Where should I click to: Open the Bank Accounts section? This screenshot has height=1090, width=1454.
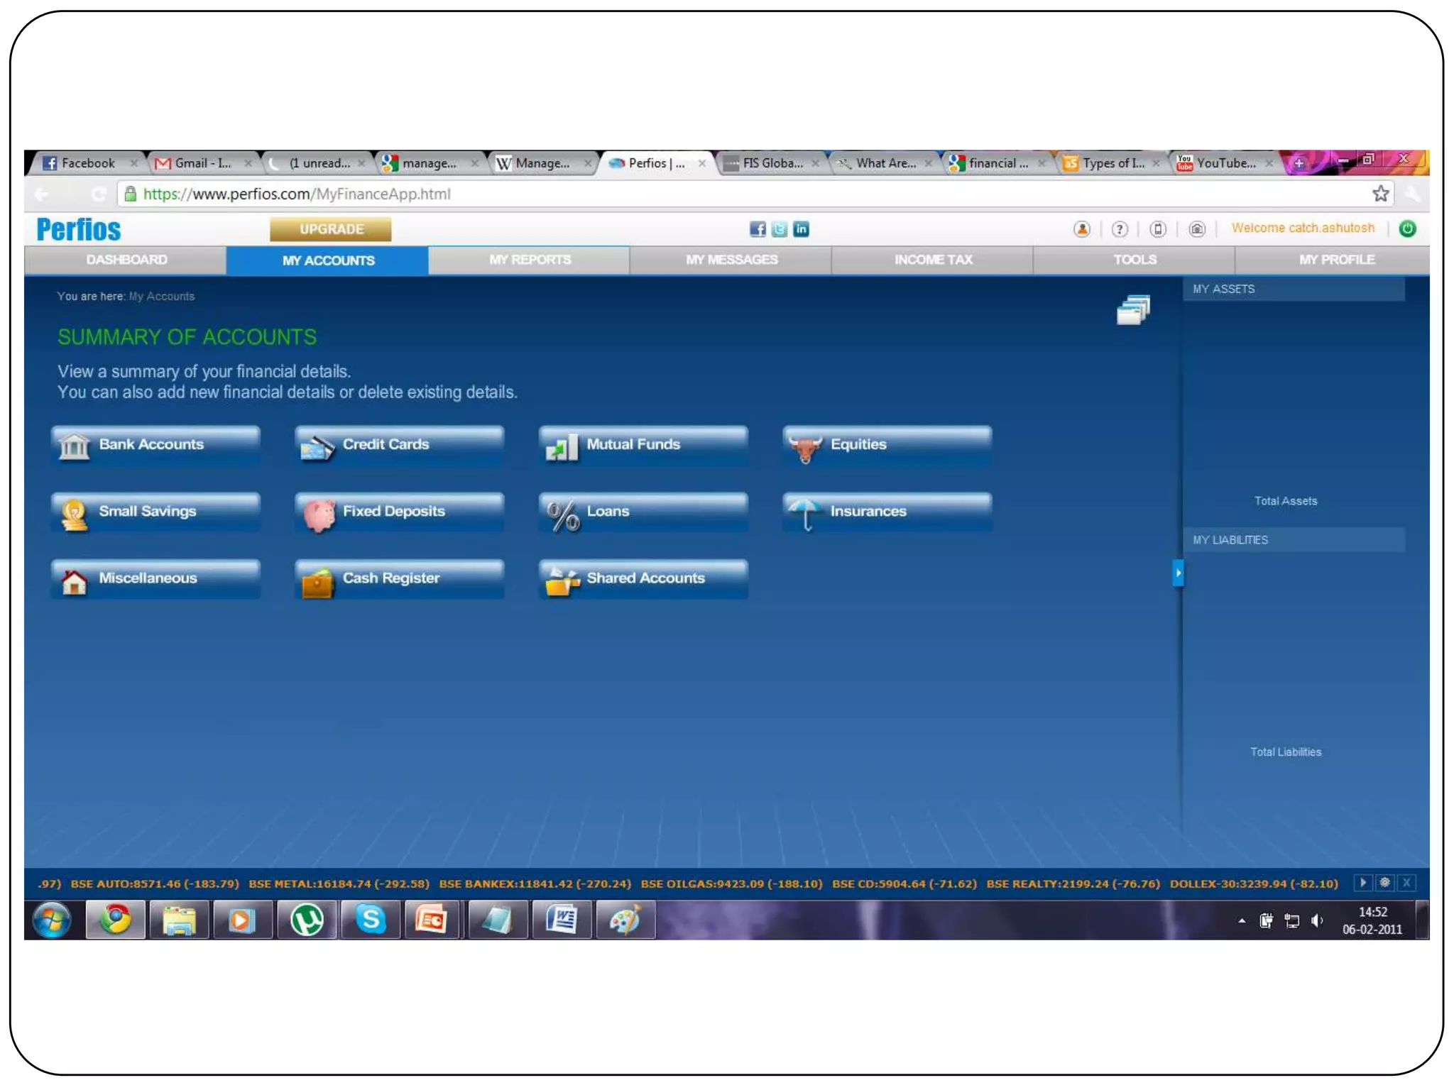155,445
